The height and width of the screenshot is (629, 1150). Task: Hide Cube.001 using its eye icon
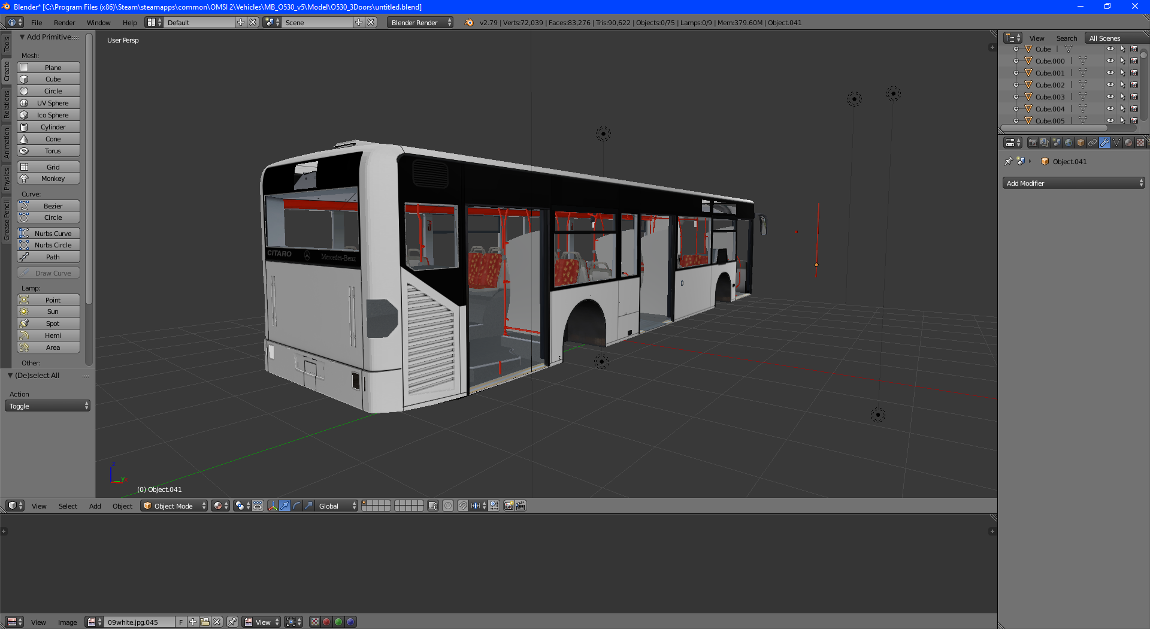pyautogui.click(x=1110, y=73)
